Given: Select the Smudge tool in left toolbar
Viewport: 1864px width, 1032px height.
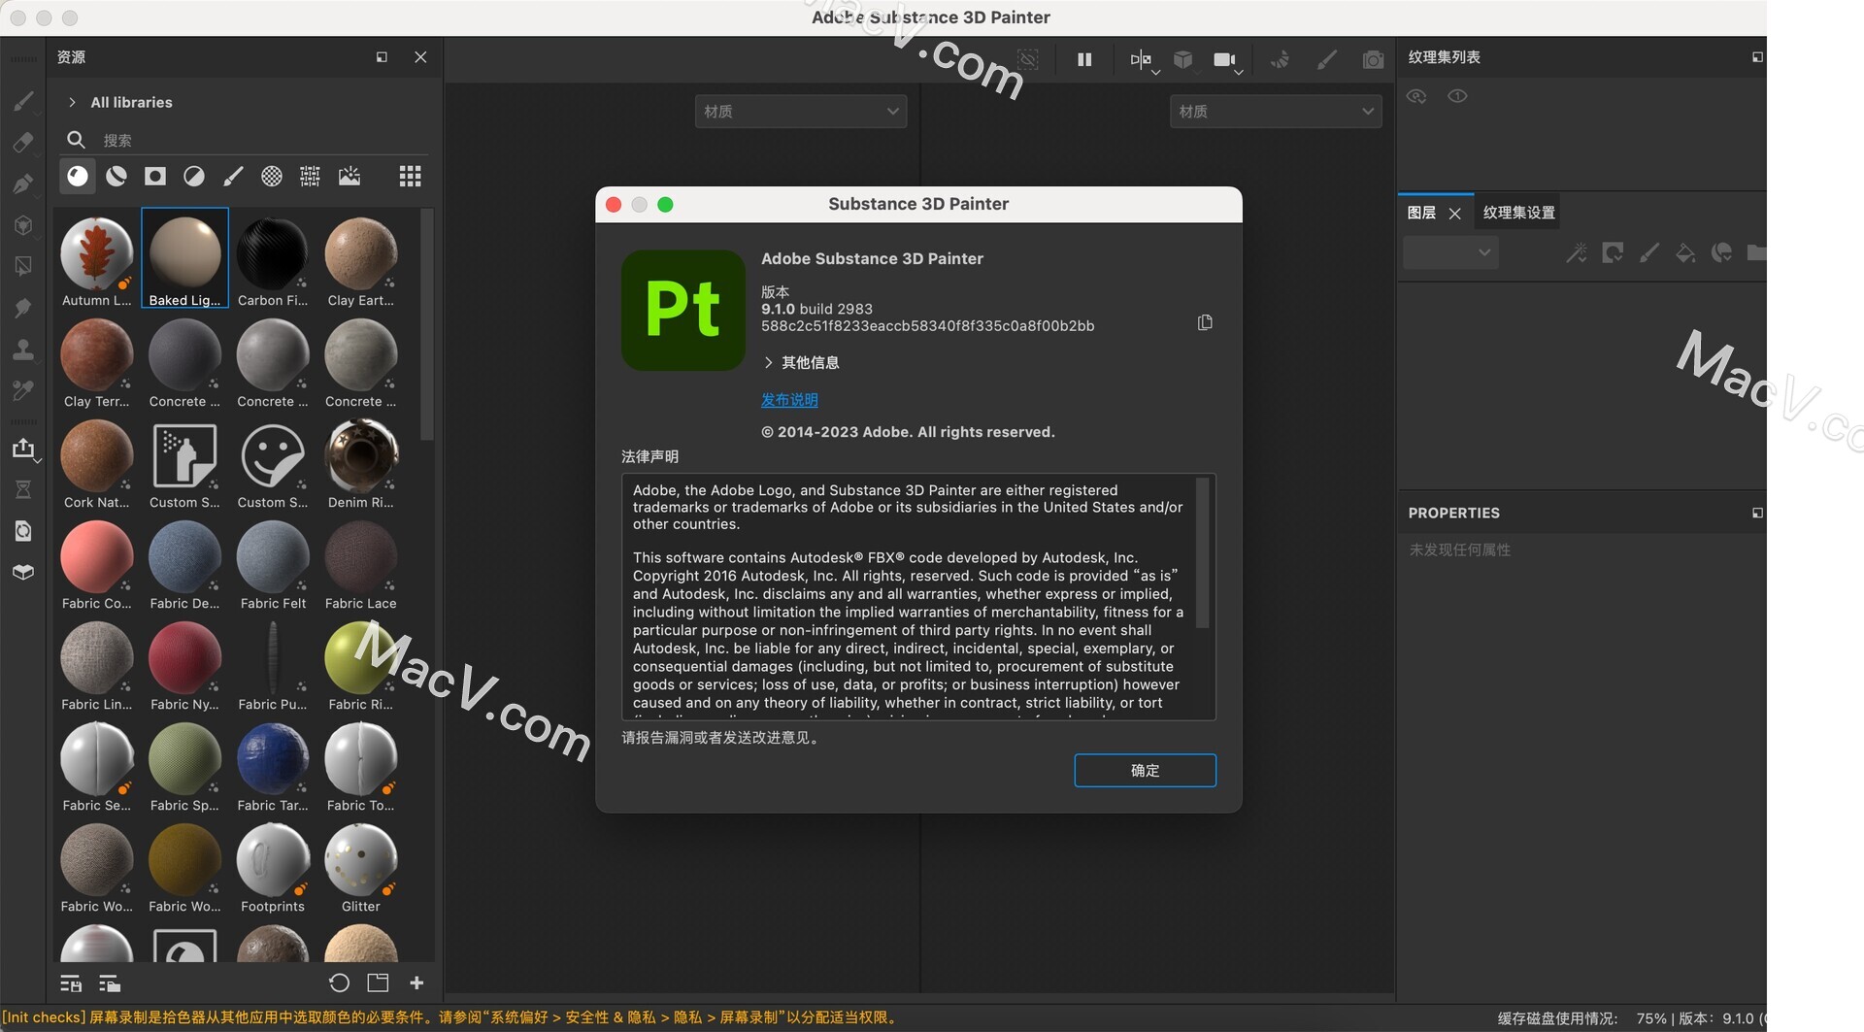Looking at the screenshot, I should [x=23, y=308].
